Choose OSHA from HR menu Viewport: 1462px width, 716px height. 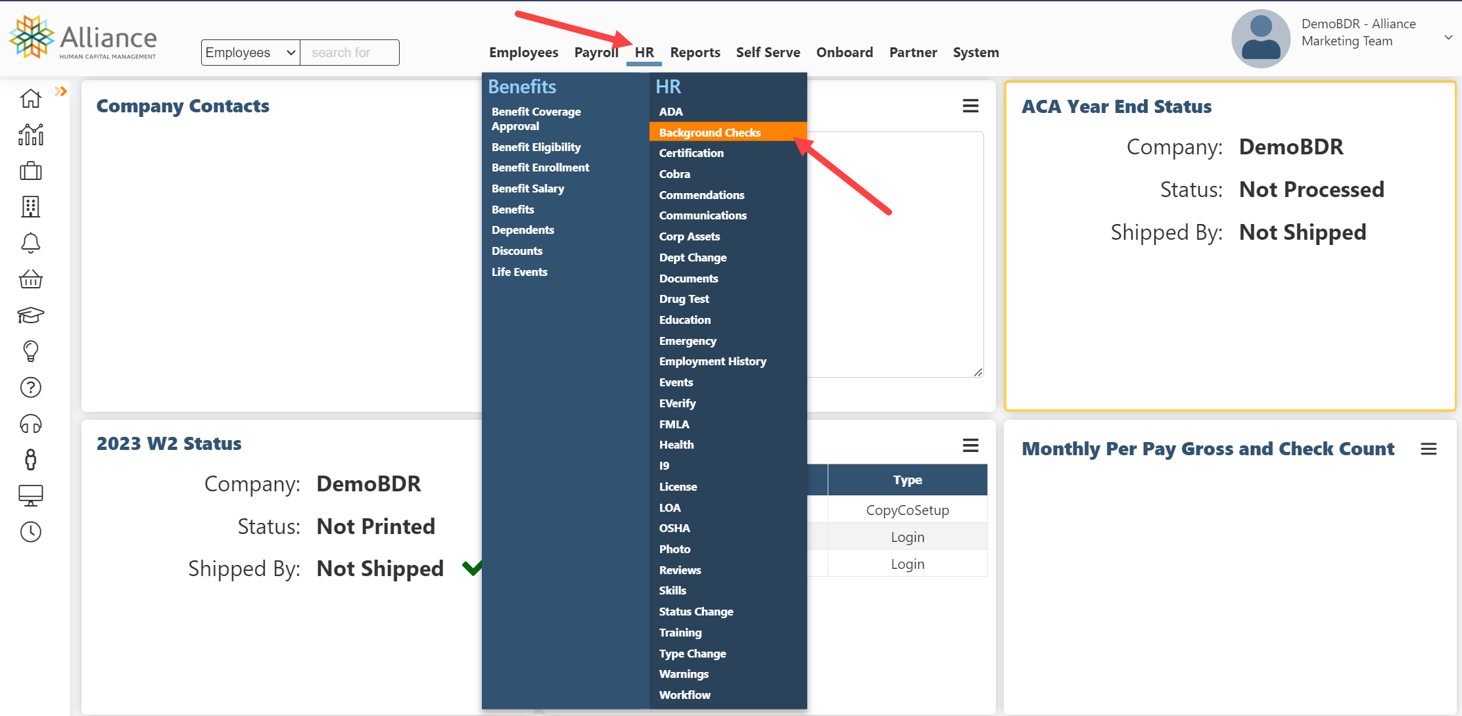tap(674, 528)
